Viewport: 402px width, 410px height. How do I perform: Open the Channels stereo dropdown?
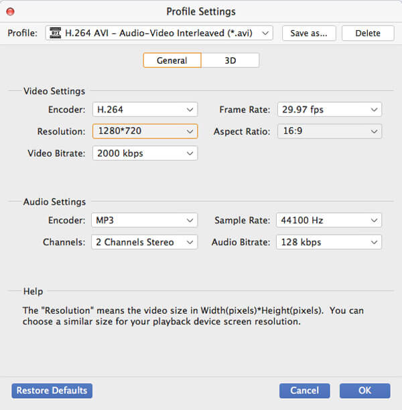click(x=145, y=242)
